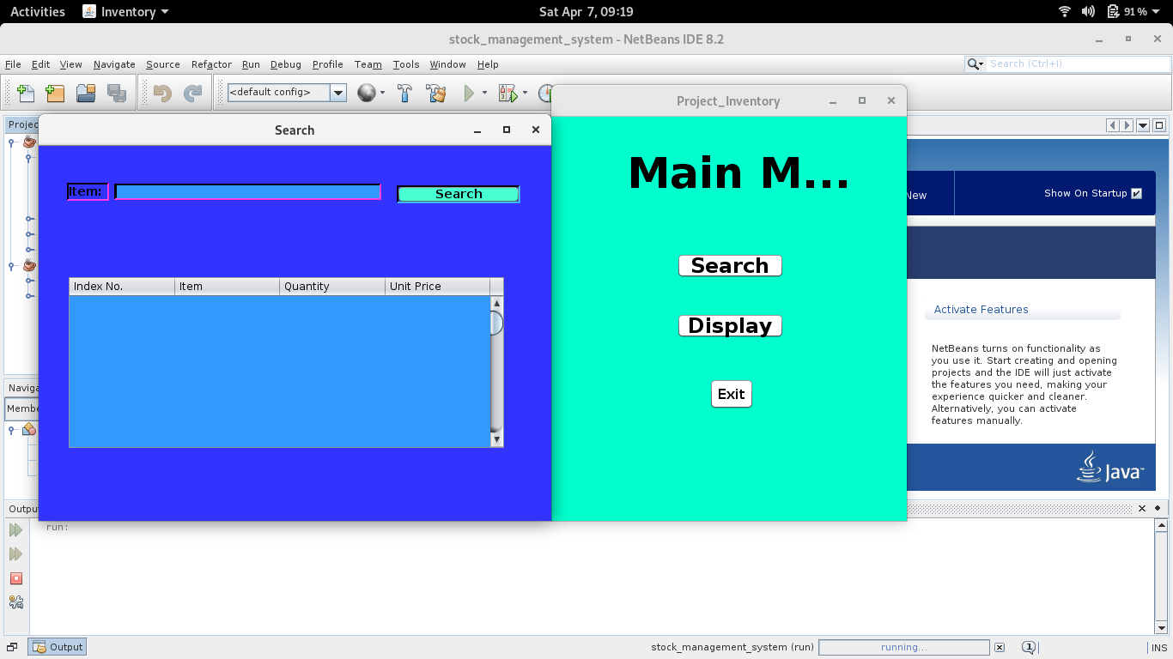Click the Activate Features link
Viewport: 1173px width, 659px height.
click(x=981, y=310)
